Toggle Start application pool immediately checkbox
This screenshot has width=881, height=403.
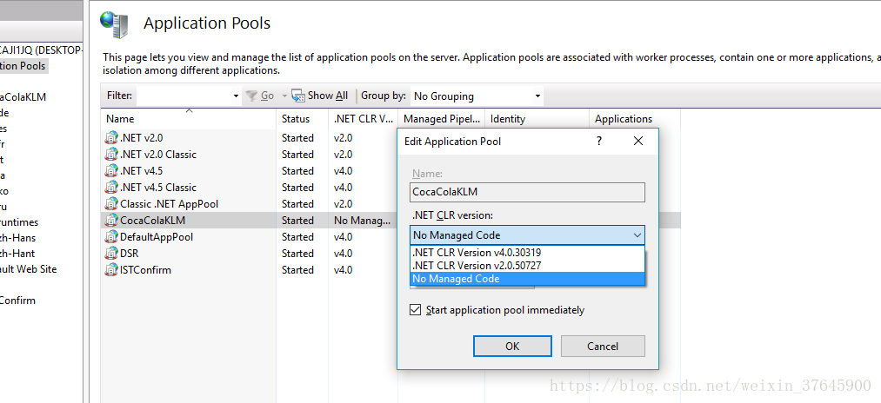tap(416, 310)
